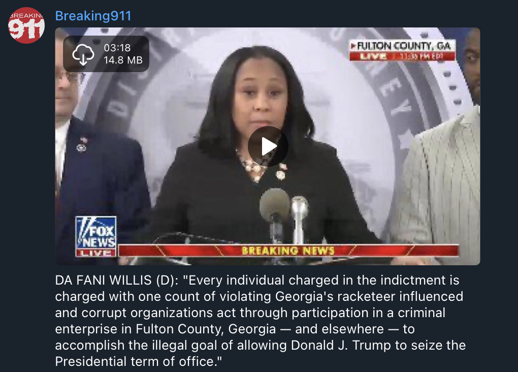Click the last caption line Presidential term of office
518x372 pixels.
139,361
